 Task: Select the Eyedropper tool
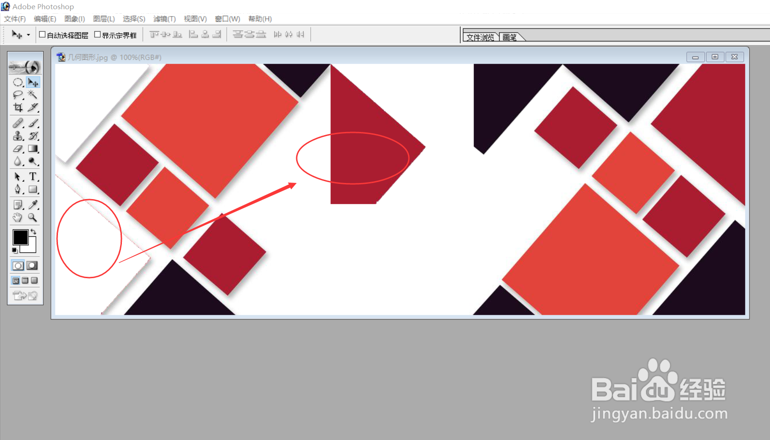(33, 205)
